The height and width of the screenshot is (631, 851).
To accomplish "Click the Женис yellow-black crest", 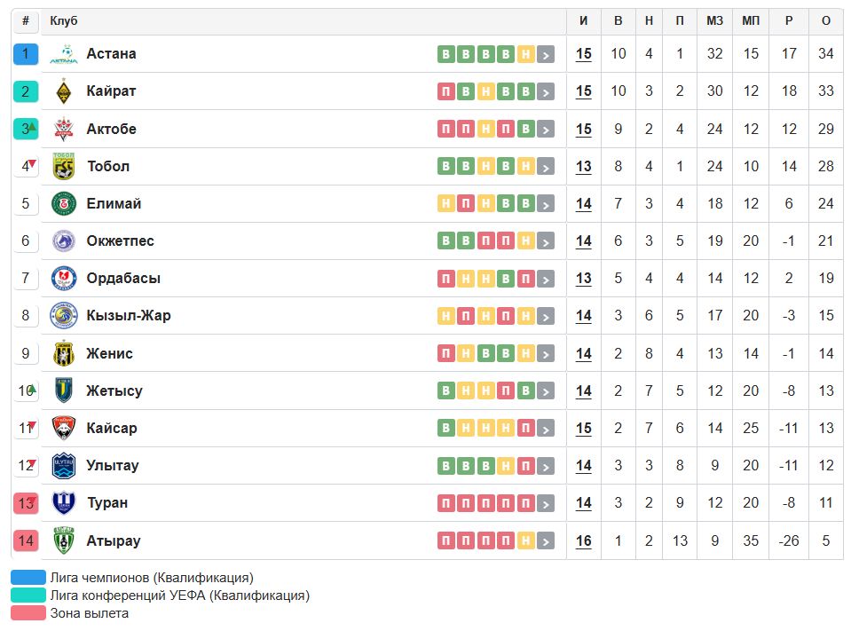I will point(64,353).
